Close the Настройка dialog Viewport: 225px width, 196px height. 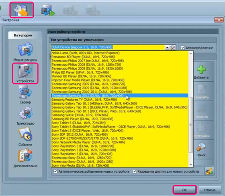pos(219,20)
